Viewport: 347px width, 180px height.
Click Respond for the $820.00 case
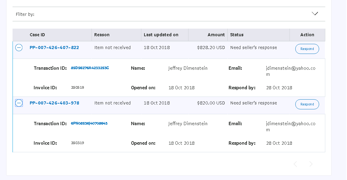pyautogui.click(x=307, y=104)
